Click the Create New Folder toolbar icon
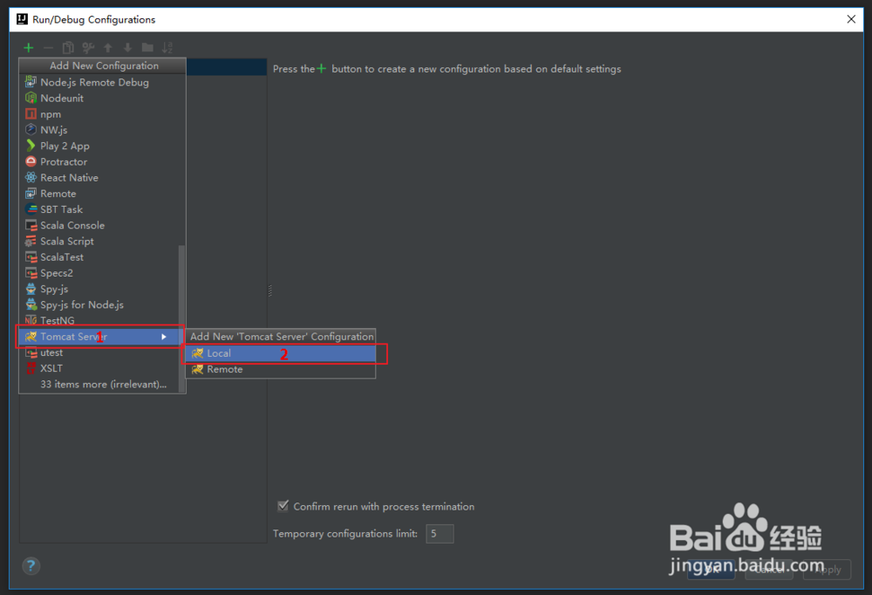 [147, 48]
